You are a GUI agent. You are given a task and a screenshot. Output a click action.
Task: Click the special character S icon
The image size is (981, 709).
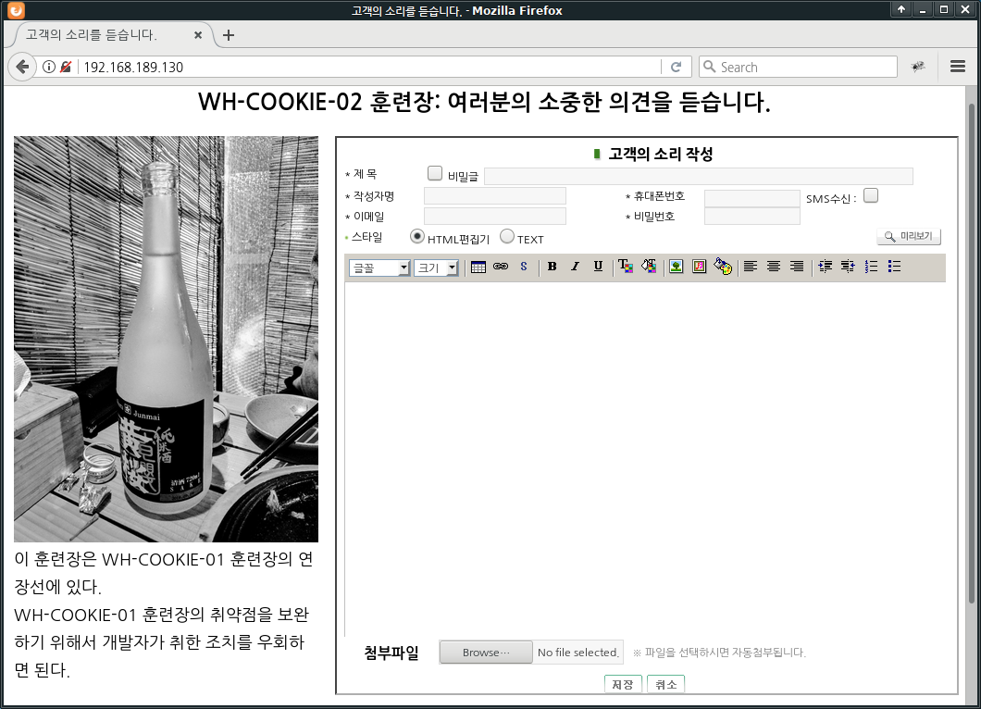(524, 267)
